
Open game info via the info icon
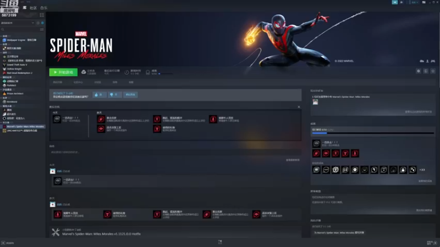[x=426, y=71]
